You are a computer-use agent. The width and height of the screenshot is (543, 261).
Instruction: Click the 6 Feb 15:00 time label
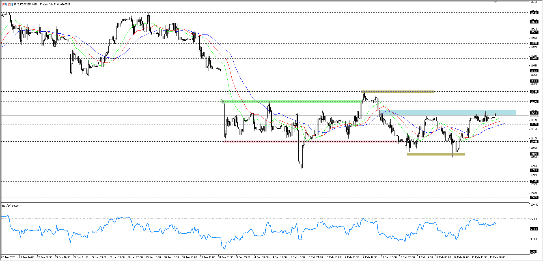(x=334, y=257)
